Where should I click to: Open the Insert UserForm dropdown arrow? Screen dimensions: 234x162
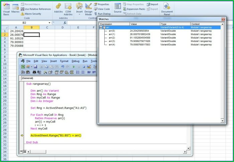(x=31, y=67)
